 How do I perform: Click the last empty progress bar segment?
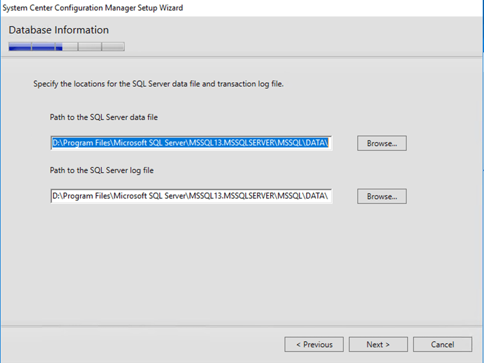click(113, 47)
